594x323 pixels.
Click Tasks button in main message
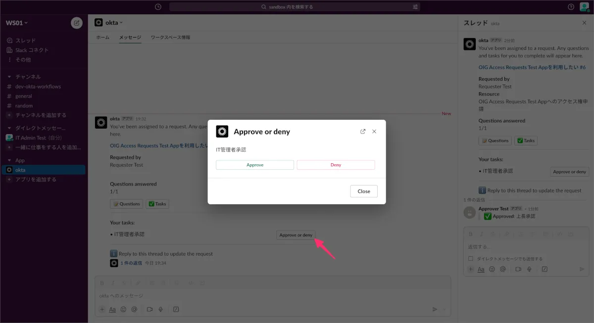pyautogui.click(x=157, y=204)
